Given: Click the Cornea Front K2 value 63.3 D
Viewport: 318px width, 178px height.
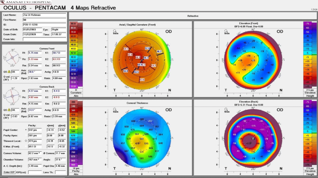Looking at the screenshot, I should click(x=59, y=59).
